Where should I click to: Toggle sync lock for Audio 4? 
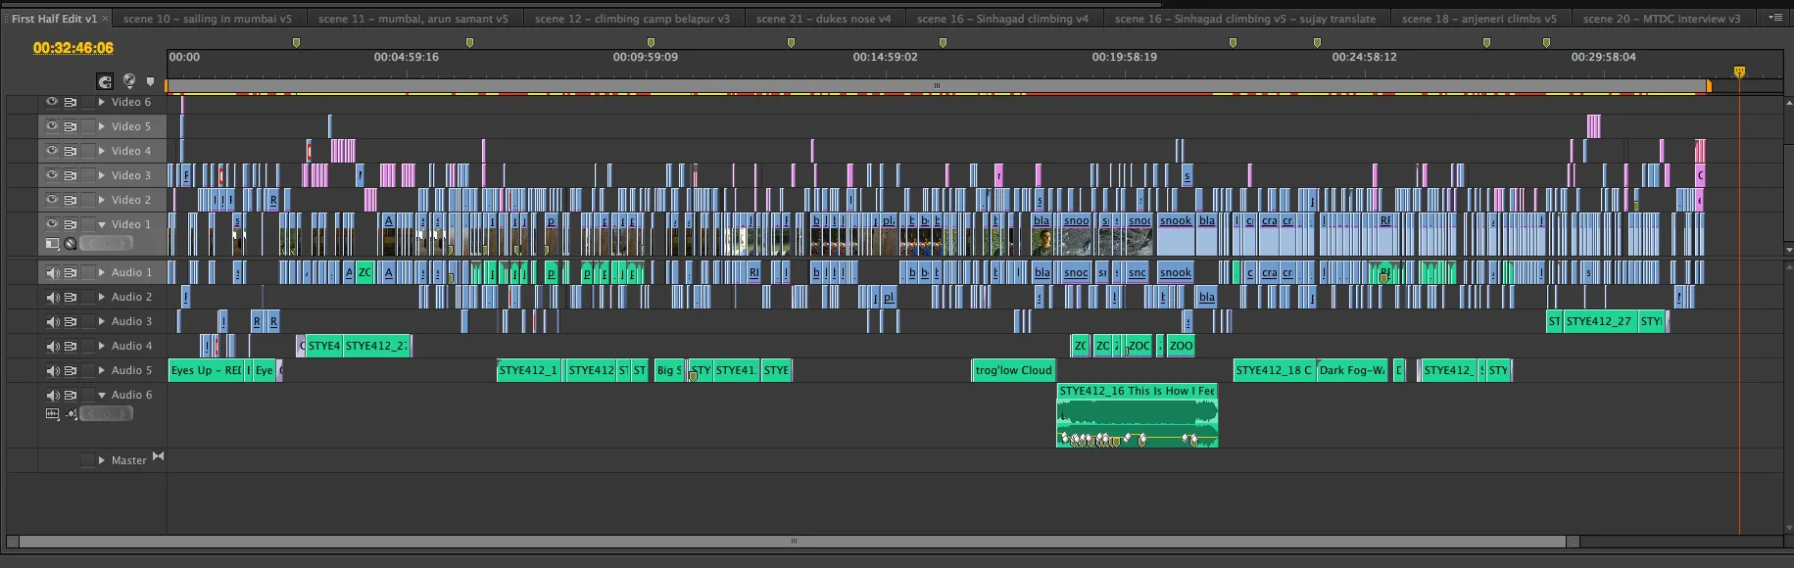pyautogui.click(x=71, y=346)
